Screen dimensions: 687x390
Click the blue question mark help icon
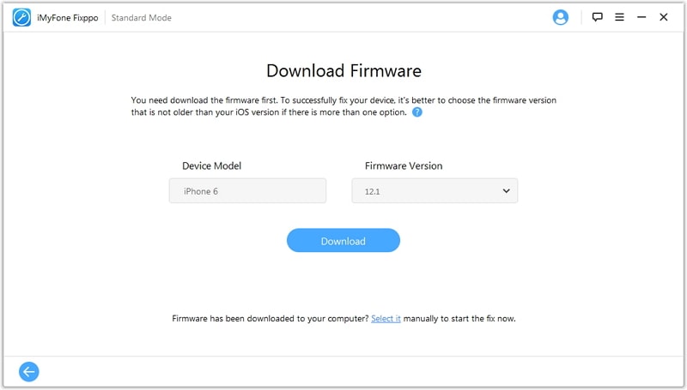point(417,112)
